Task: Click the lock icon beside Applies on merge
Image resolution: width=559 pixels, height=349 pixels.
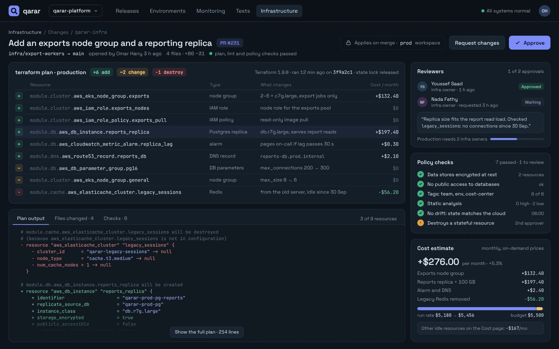Action: click(x=348, y=43)
